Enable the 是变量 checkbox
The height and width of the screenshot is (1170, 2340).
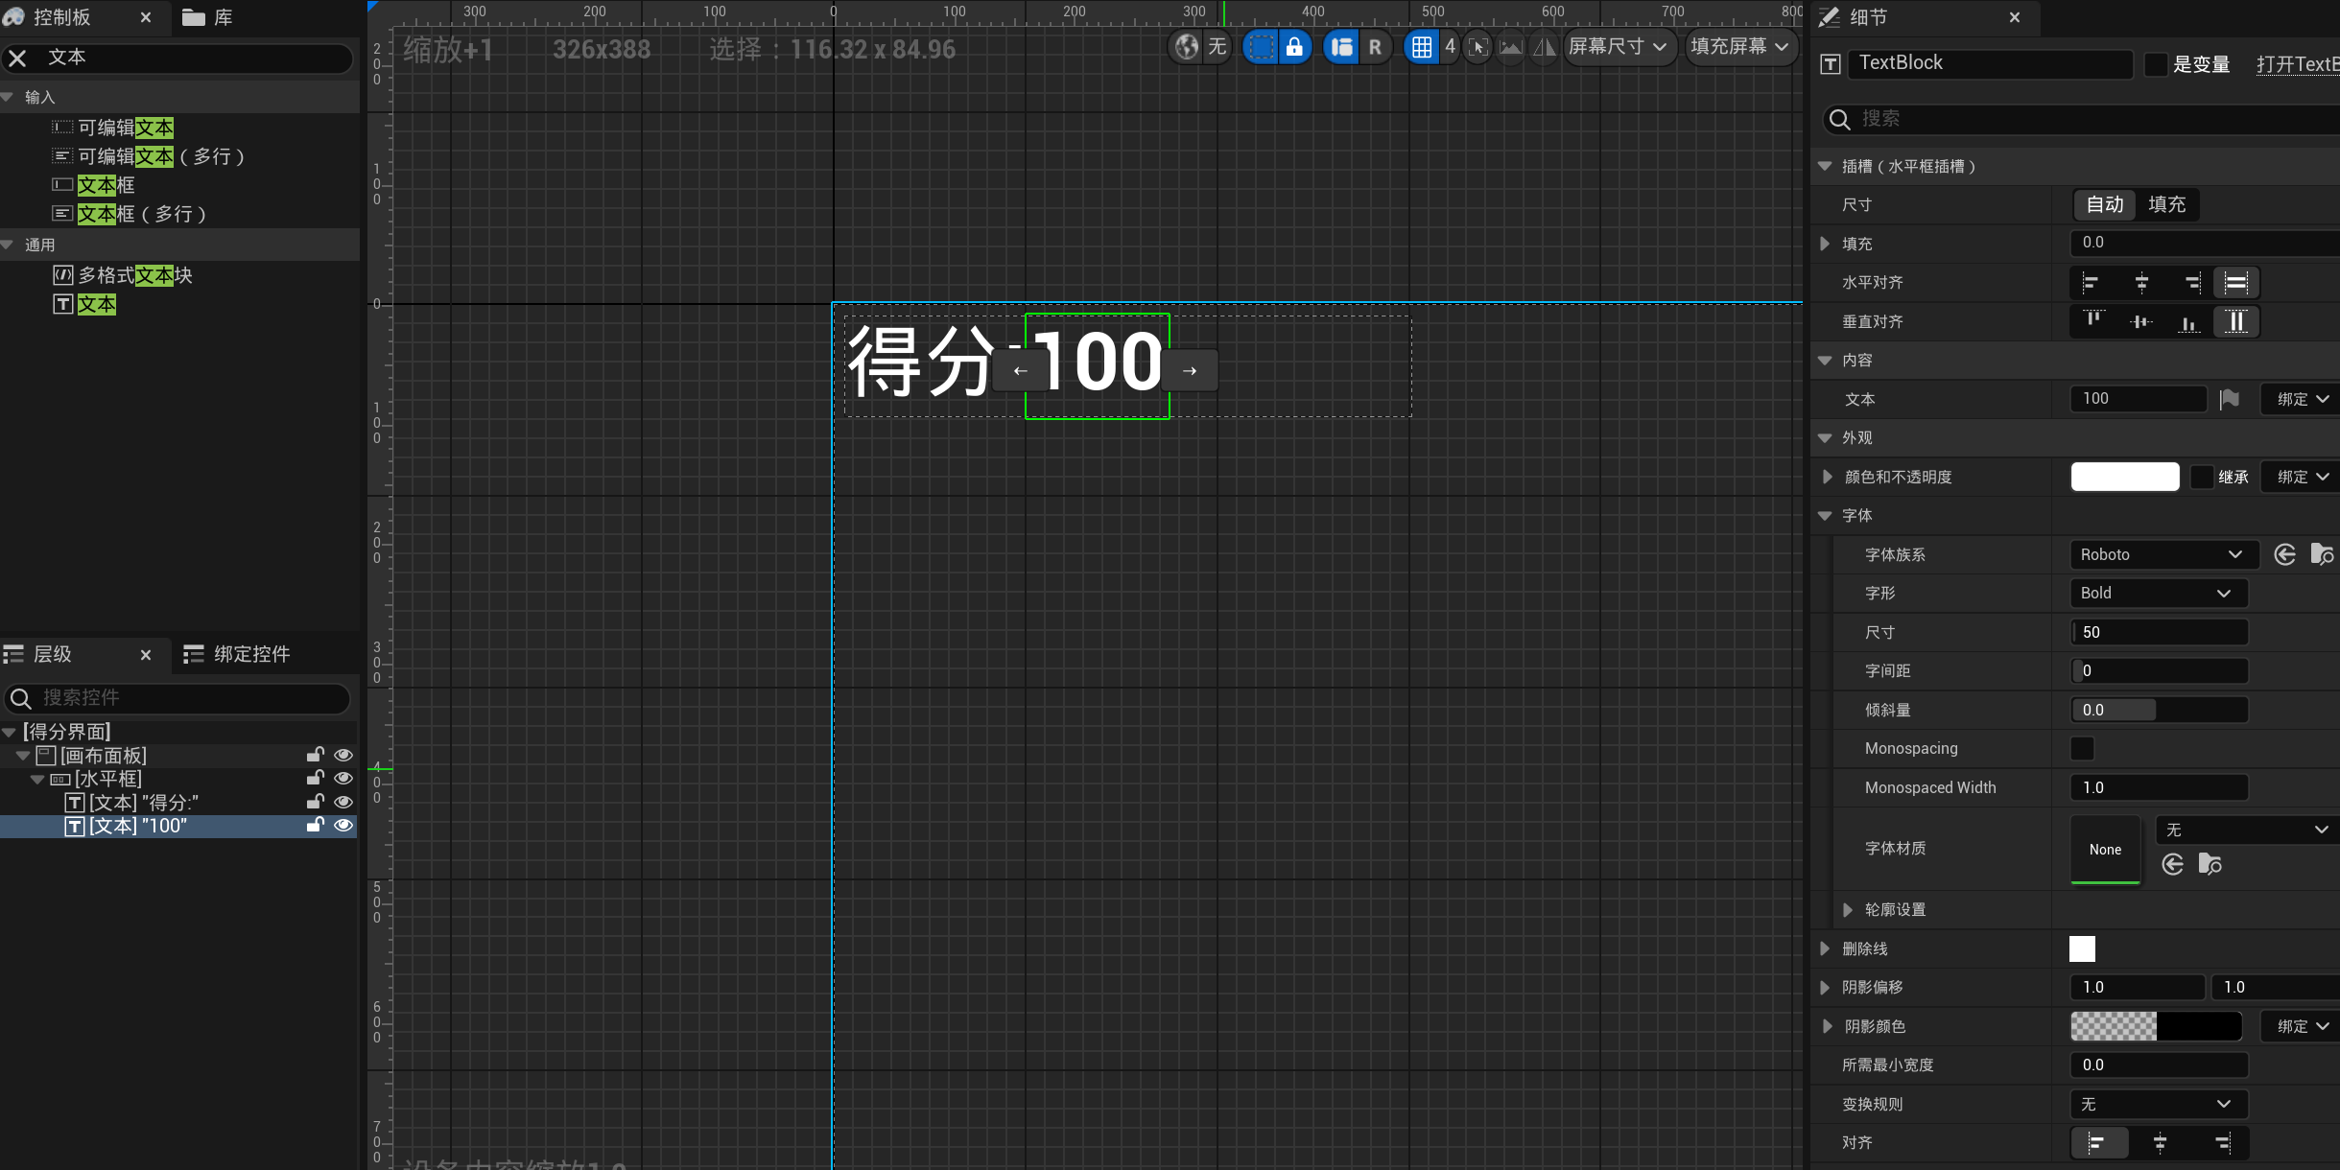pos(2156,64)
